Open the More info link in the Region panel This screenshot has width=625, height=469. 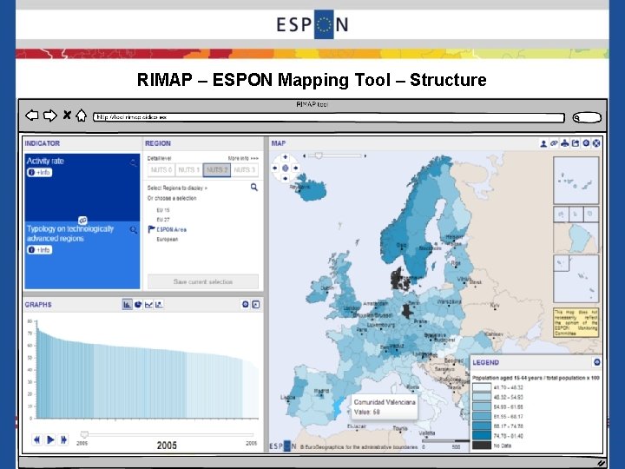243,158
